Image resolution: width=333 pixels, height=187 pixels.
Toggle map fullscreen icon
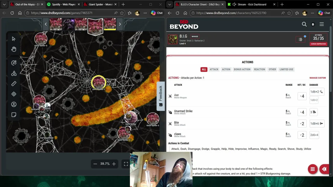tap(126, 164)
